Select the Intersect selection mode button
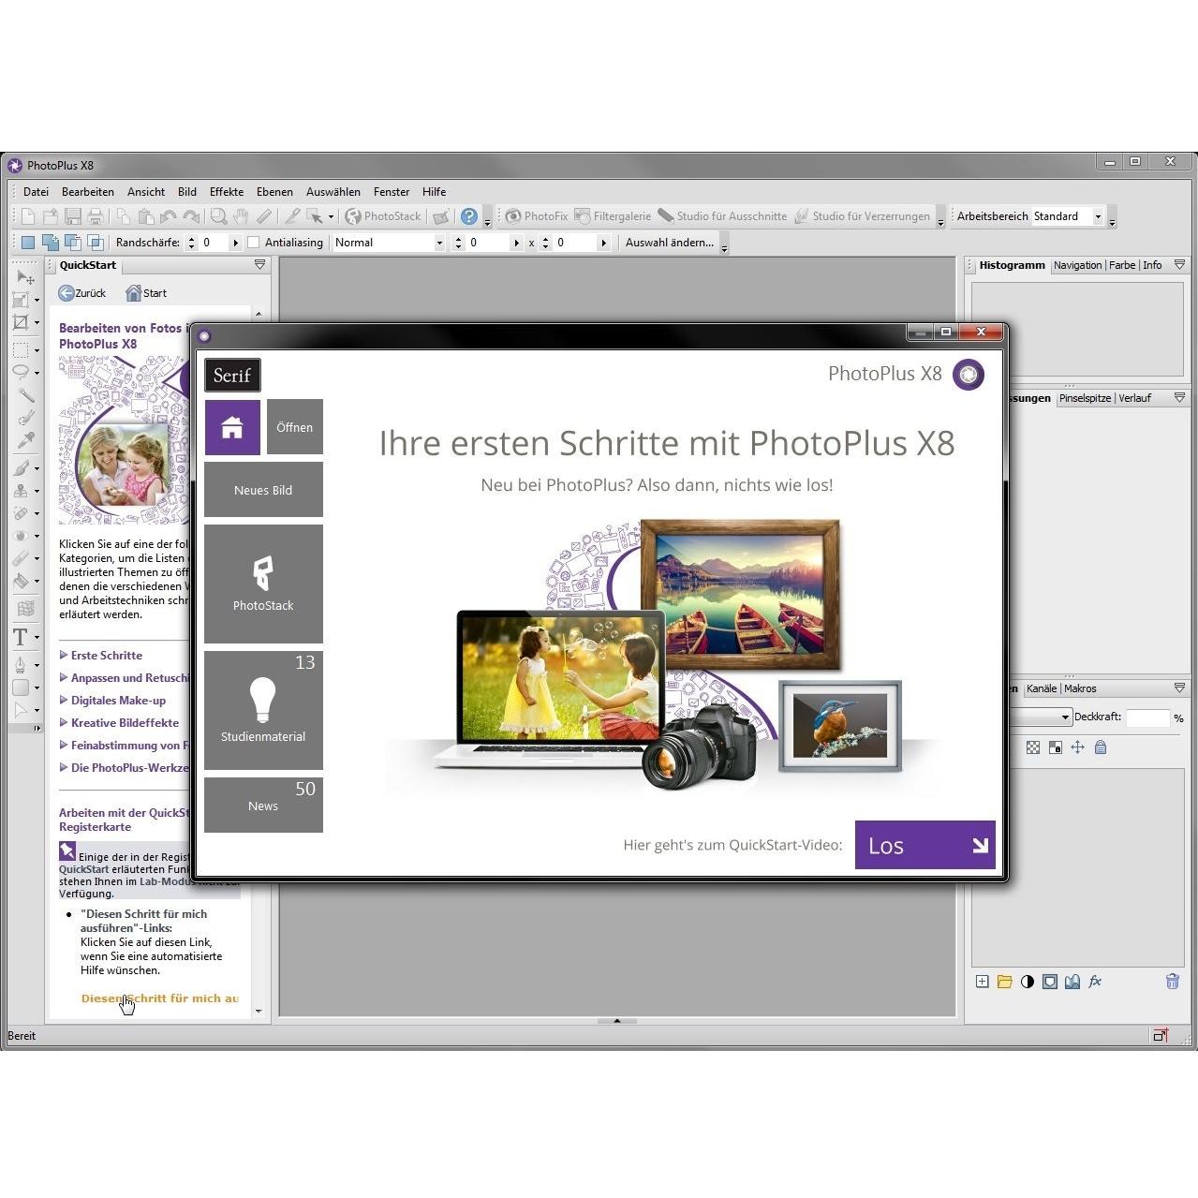This screenshot has width=1198, height=1198. [96, 243]
